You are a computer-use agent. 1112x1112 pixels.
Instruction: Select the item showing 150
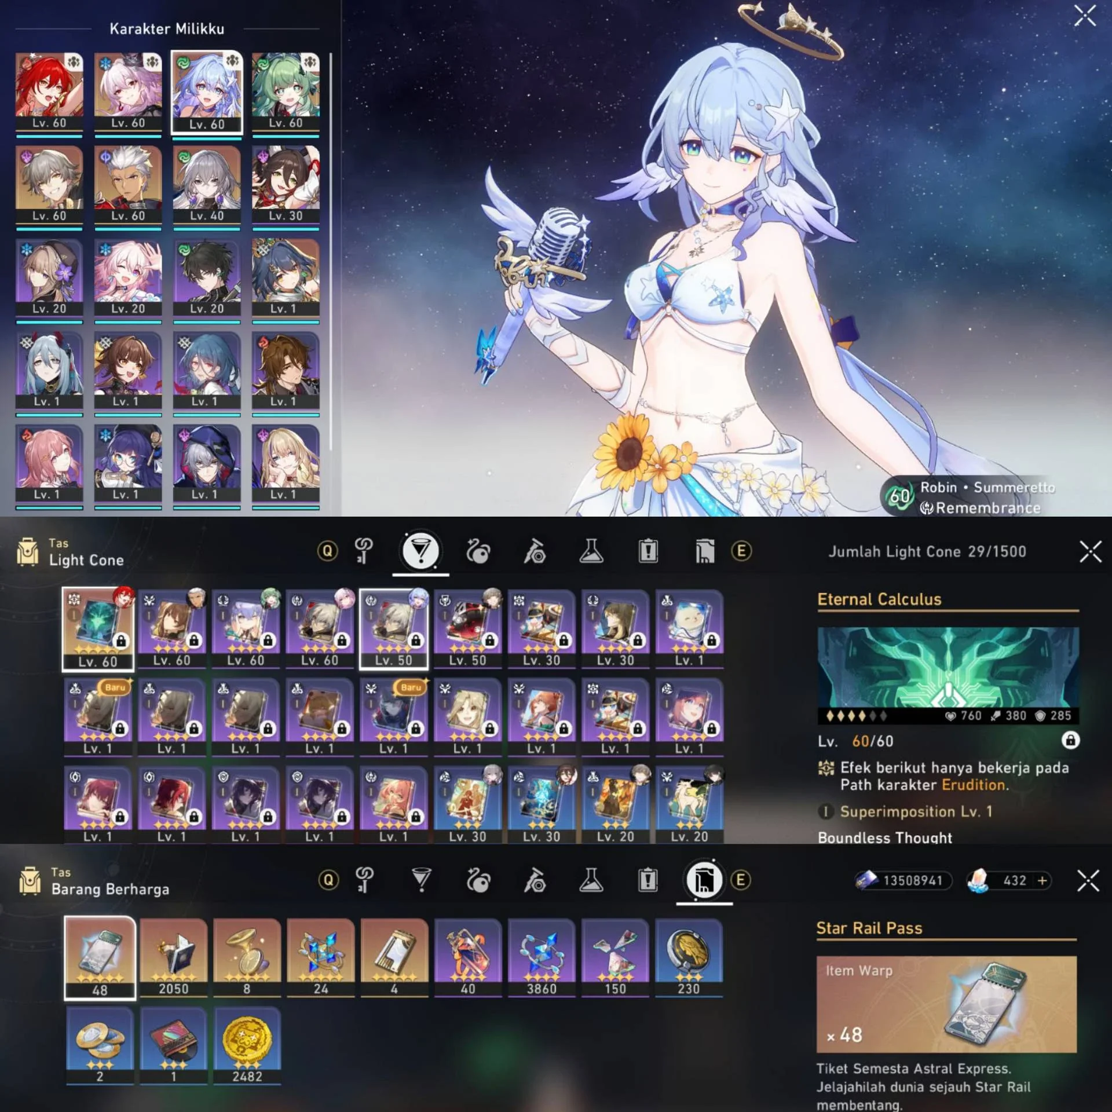tap(615, 958)
